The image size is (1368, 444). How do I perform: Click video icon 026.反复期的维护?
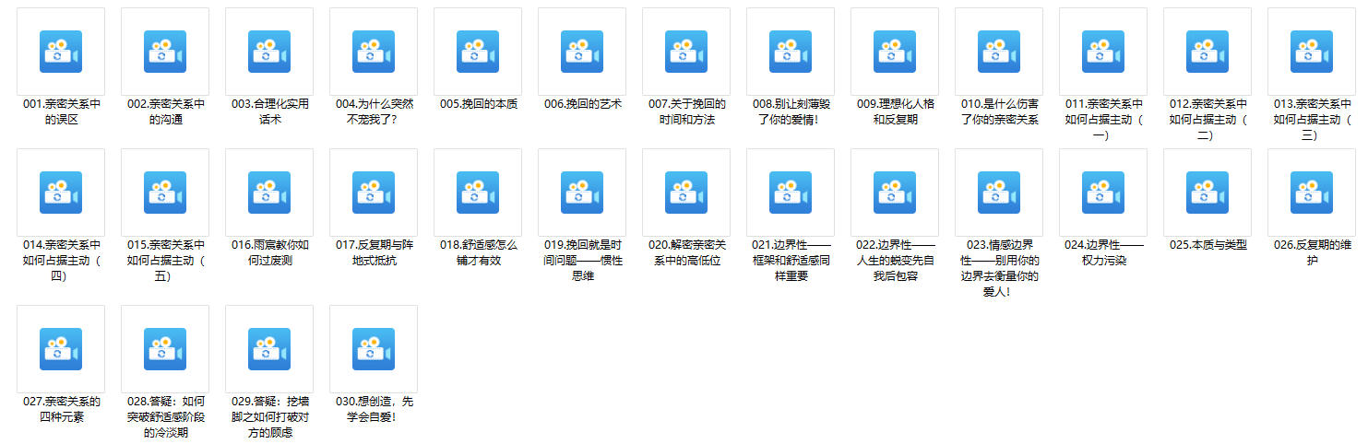click(x=1312, y=193)
